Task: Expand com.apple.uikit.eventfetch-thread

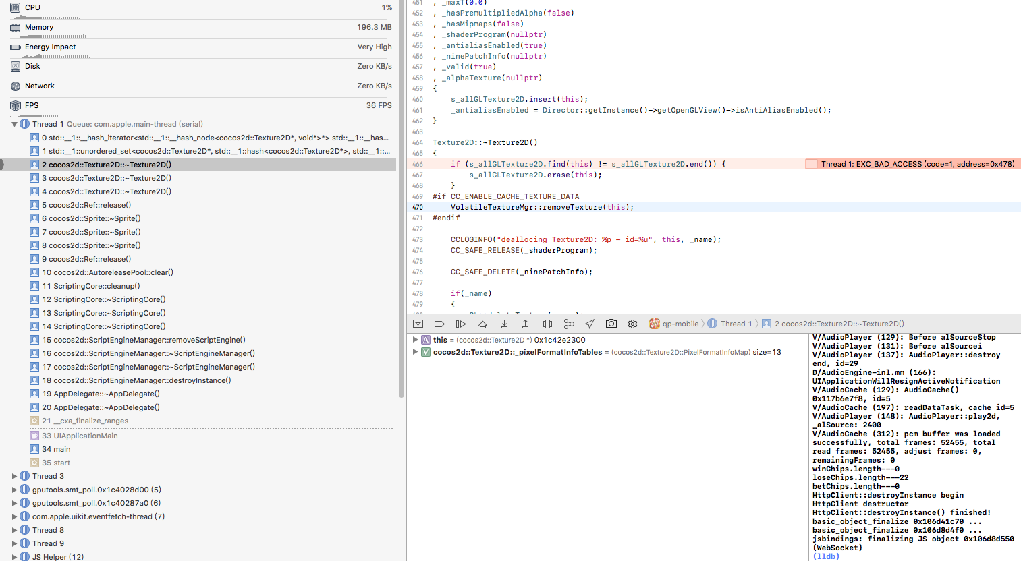Action: click(x=14, y=516)
